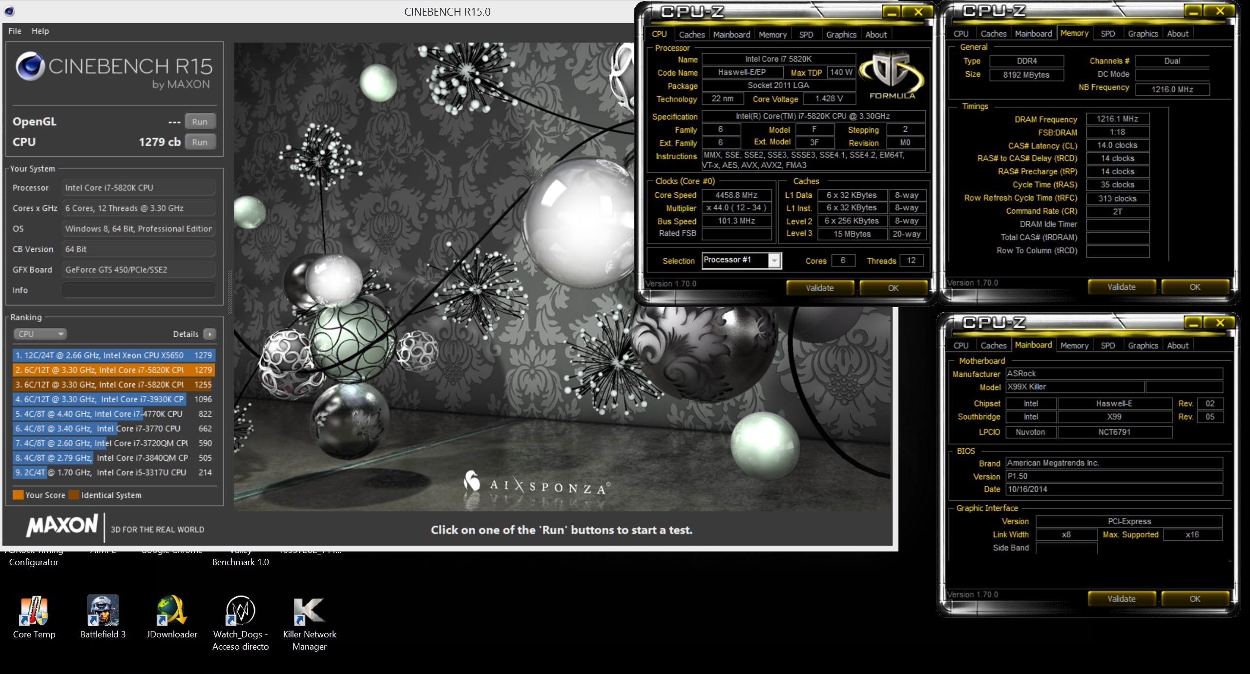Screen dimensions: 1250x674
Task: Launch JDownloader desktop icon
Action: click(172, 616)
